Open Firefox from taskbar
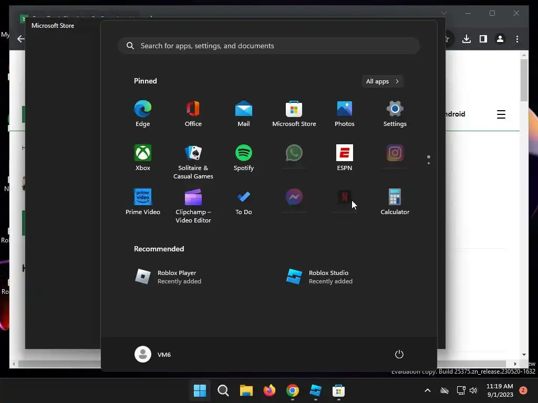Screen dimensions: 538x403 click(270, 390)
